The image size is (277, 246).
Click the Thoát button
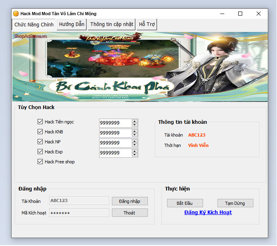[x=130, y=213]
